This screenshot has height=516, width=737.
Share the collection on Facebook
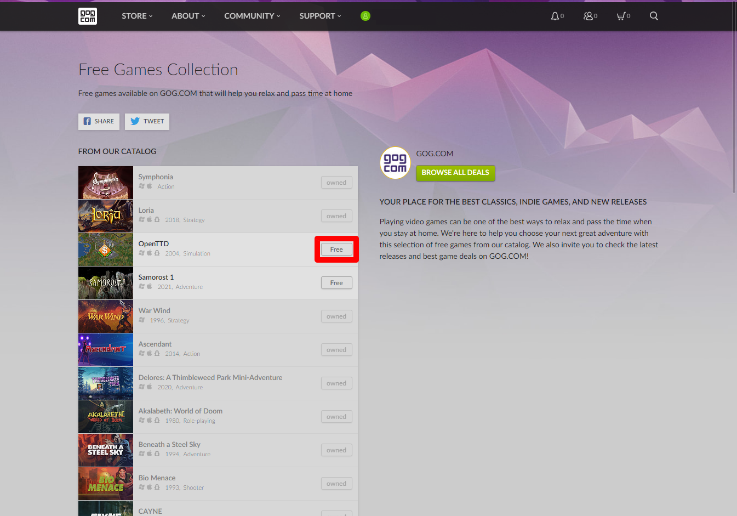99,121
